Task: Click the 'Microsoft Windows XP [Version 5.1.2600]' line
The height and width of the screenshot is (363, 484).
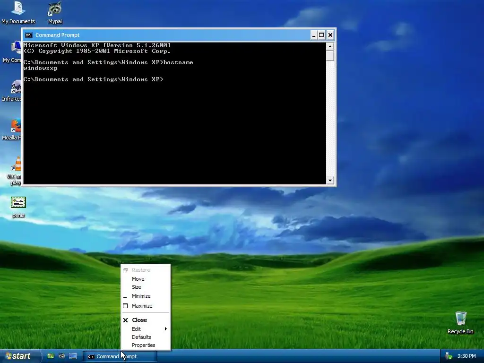Action: pyautogui.click(x=97, y=45)
